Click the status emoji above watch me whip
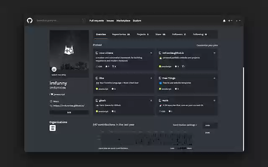Image resolution: width=268 pixels, height=167 pixels. [54, 69]
